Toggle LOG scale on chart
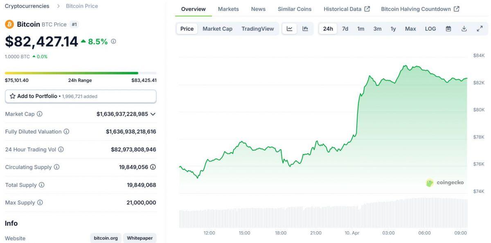 430,29
